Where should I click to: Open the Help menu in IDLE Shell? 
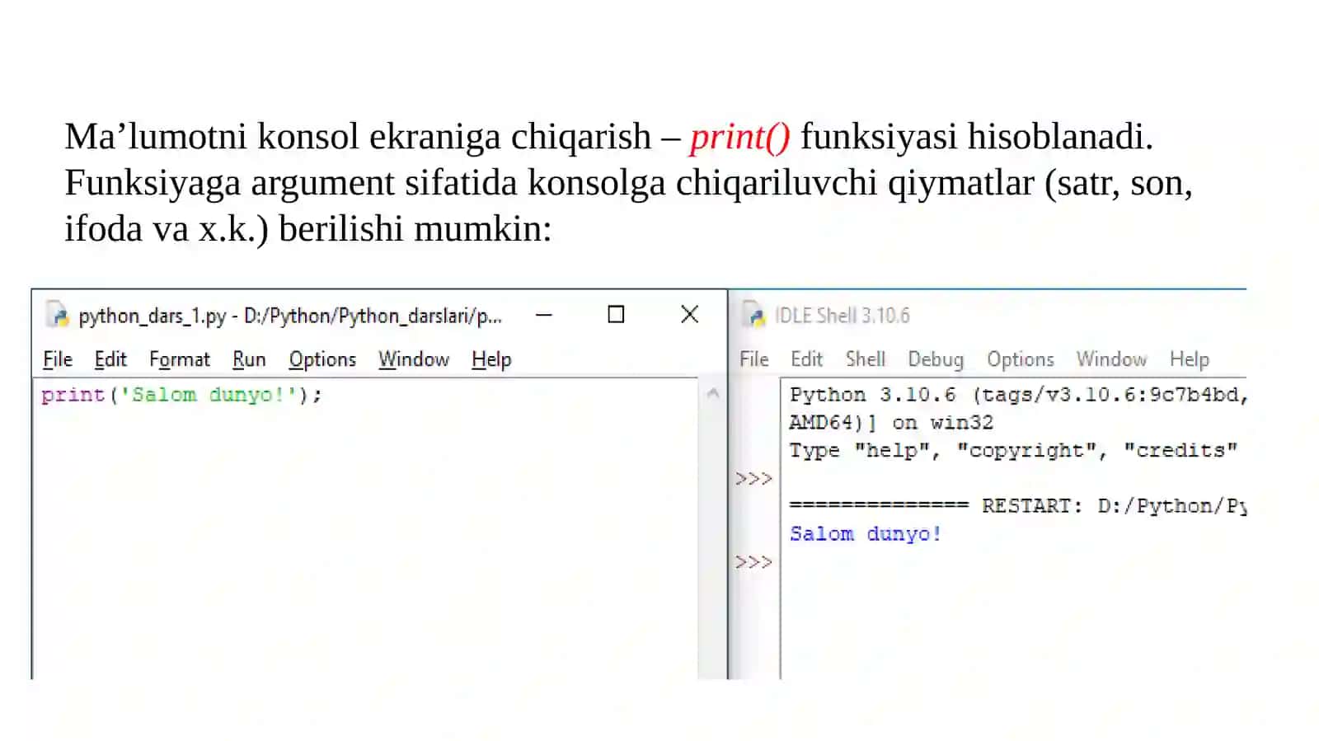point(1190,359)
